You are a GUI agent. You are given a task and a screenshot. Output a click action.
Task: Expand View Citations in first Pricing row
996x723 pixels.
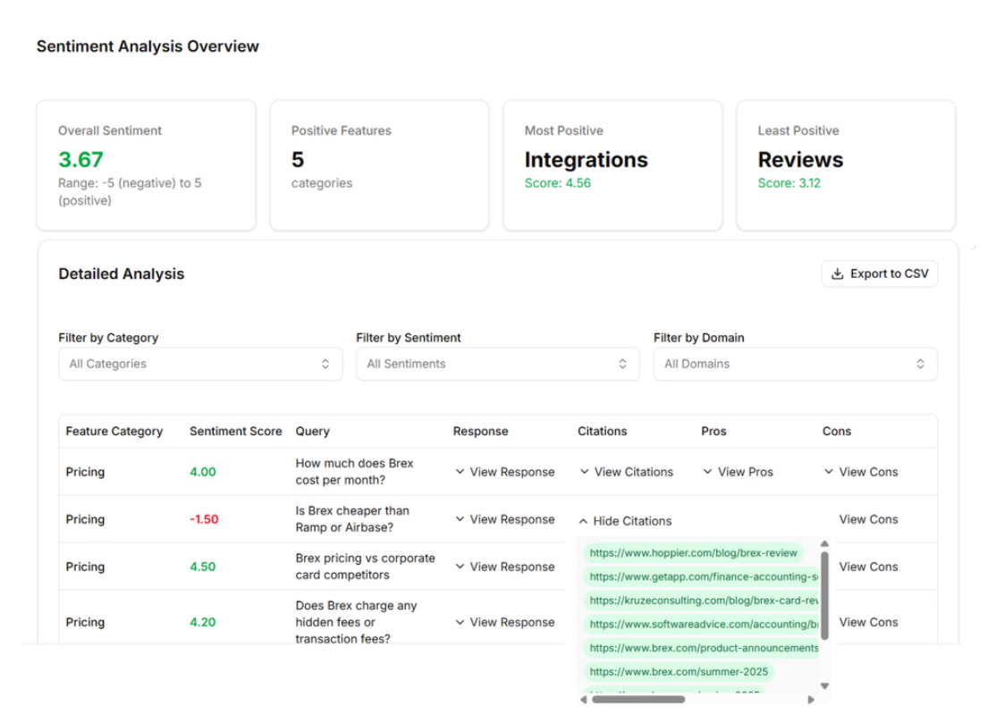point(626,472)
